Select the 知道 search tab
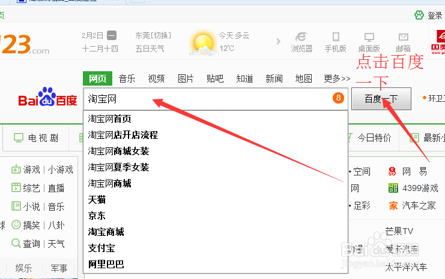Viewport: 445px width, 279px height. [x=244, y=78]
